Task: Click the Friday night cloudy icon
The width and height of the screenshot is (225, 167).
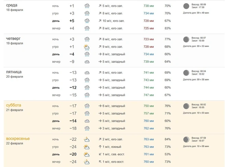Action: 87,73
